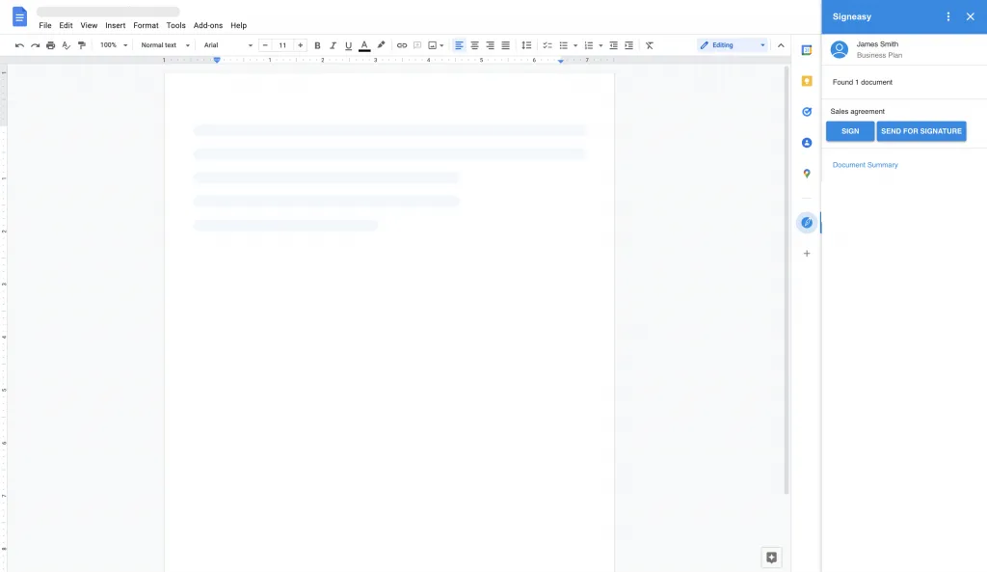Image resolution: width=987 pixels, height=572 pixels.
Task: Clear formatting
Action: click(650, 45)
